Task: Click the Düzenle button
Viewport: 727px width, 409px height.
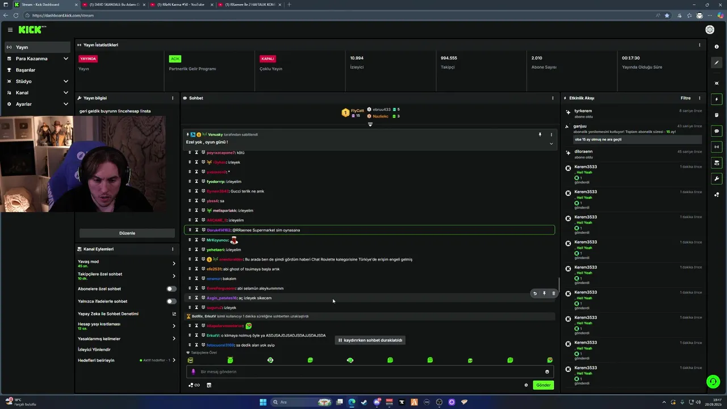Action: point(127,233)
